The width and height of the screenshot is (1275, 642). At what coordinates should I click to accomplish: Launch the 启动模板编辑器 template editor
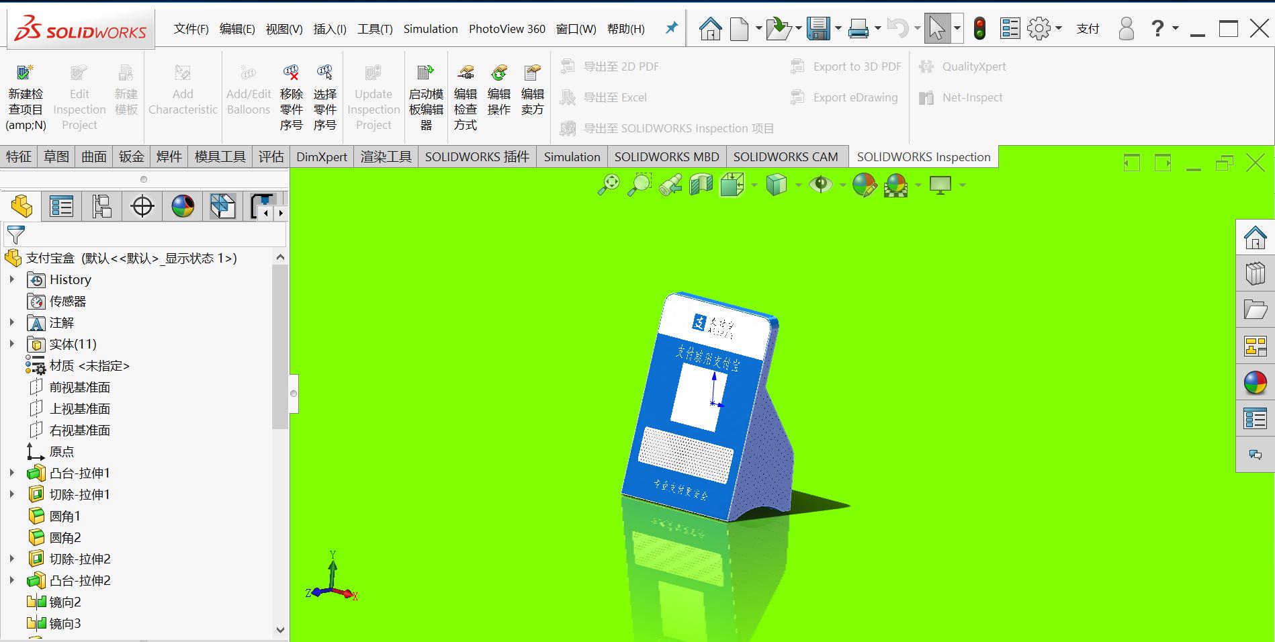coord(426,97)
